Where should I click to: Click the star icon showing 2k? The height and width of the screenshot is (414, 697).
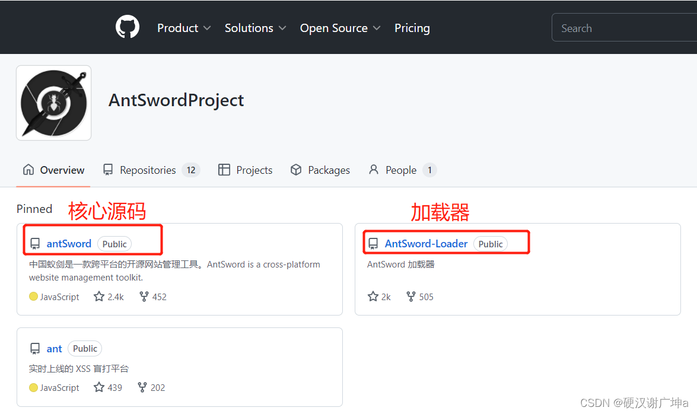tap(373, 297)
